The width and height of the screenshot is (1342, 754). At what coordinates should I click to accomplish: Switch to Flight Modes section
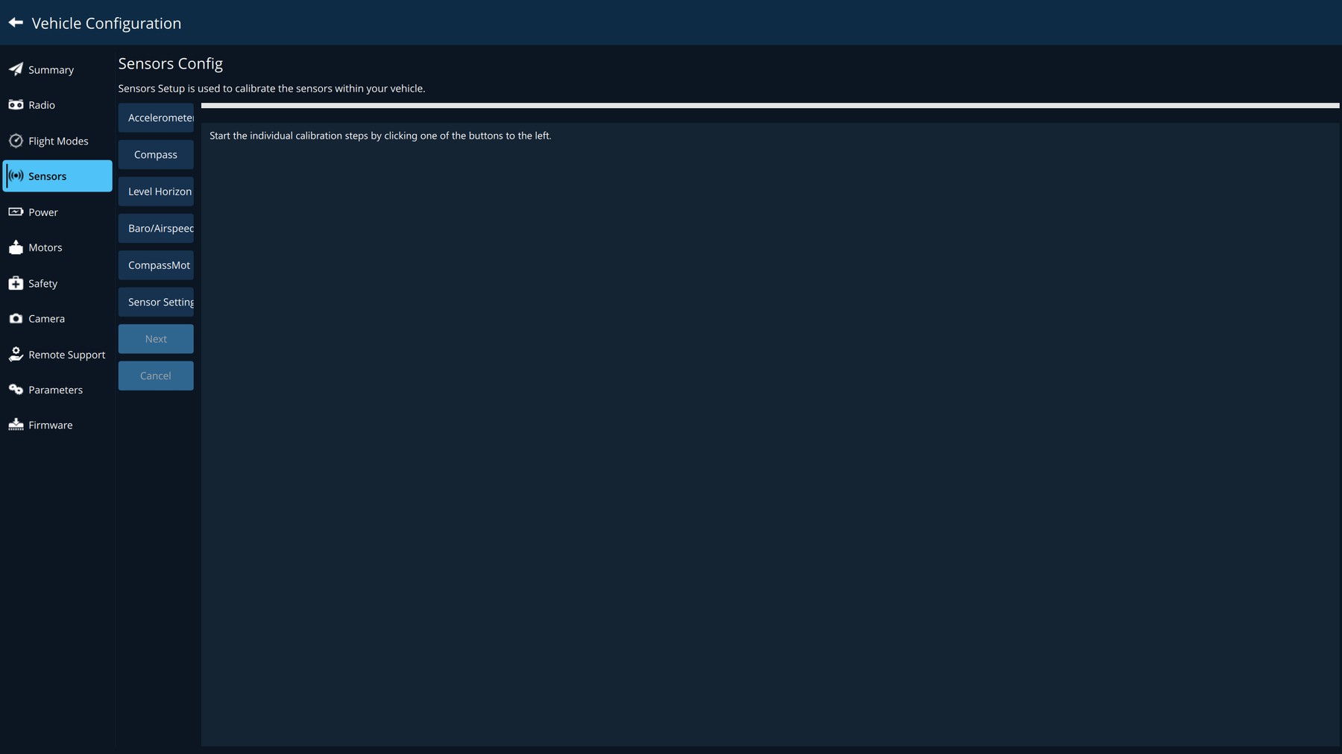(x=58, y=141)
